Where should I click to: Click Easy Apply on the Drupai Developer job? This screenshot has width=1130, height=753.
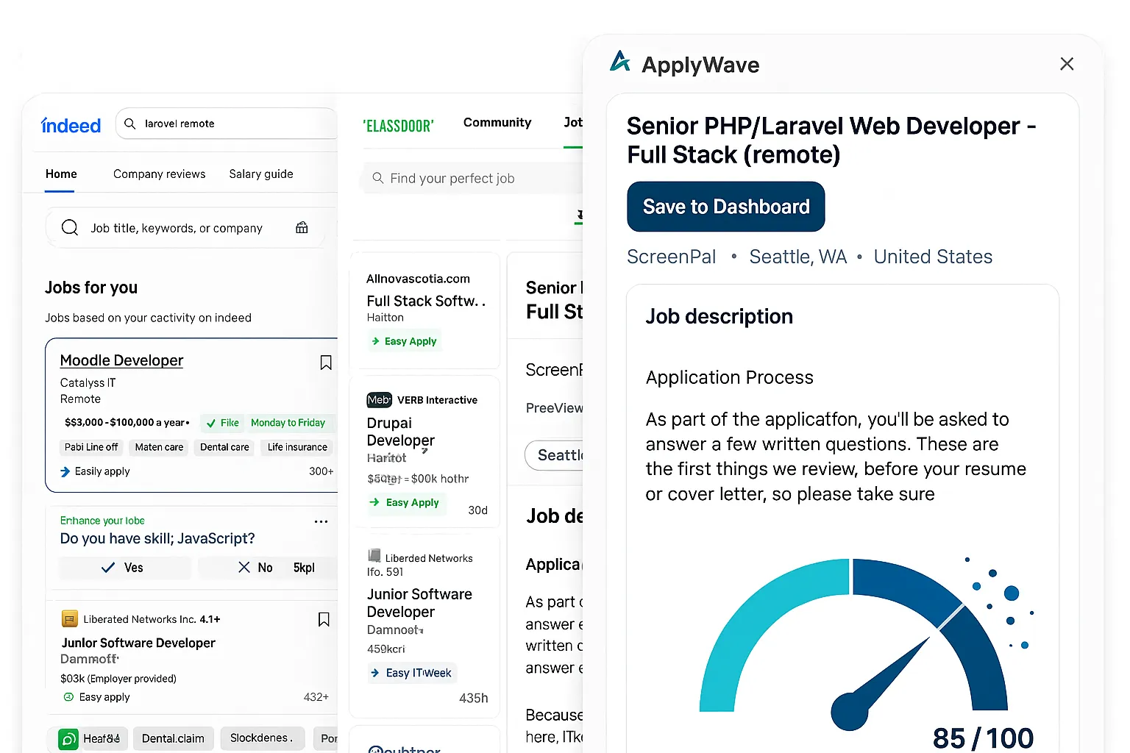[405, 502]
